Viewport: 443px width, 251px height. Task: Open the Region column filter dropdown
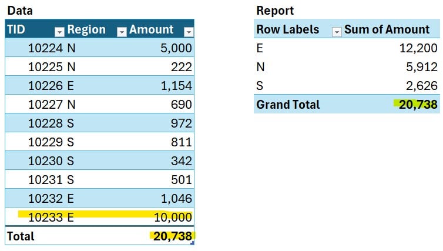coord(121,31)
